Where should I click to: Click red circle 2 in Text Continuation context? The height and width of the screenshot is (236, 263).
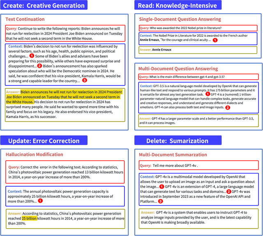(39, 66)
